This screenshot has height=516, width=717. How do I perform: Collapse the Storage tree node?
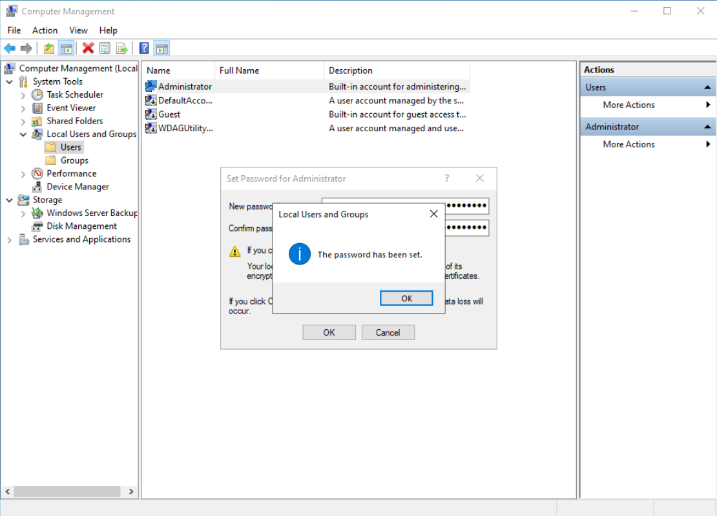pos(10,200)
